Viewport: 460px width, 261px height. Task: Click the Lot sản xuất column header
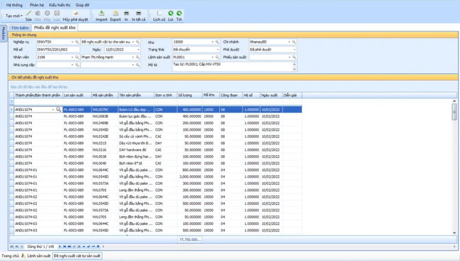77,96
